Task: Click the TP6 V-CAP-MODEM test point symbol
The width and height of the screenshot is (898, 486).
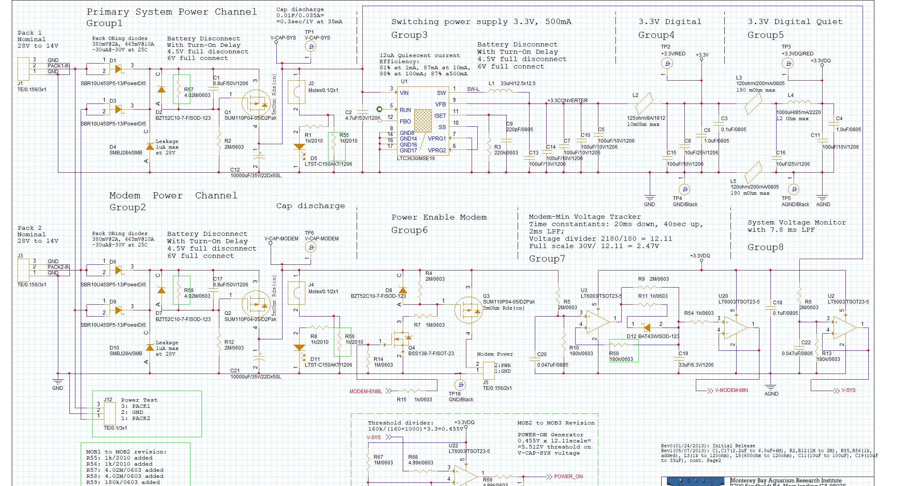Action: (x=311, y=247)
